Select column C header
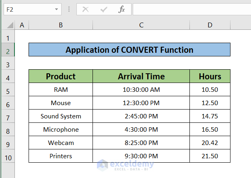The image size is (251, 178). click(141, 25)
